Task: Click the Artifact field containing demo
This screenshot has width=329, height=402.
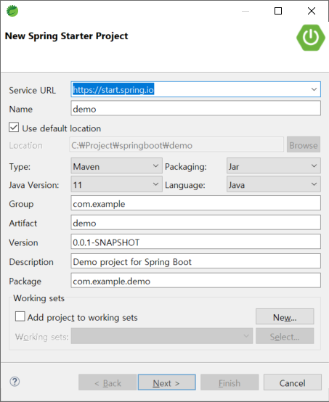Action: click(x=195, y=223)
